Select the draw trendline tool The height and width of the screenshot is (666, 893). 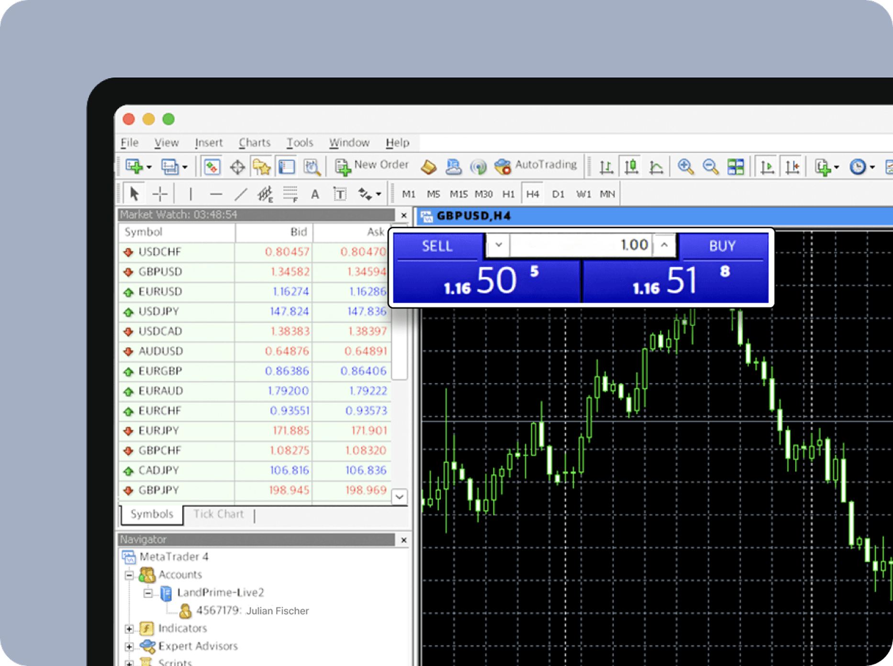[241, 194]
